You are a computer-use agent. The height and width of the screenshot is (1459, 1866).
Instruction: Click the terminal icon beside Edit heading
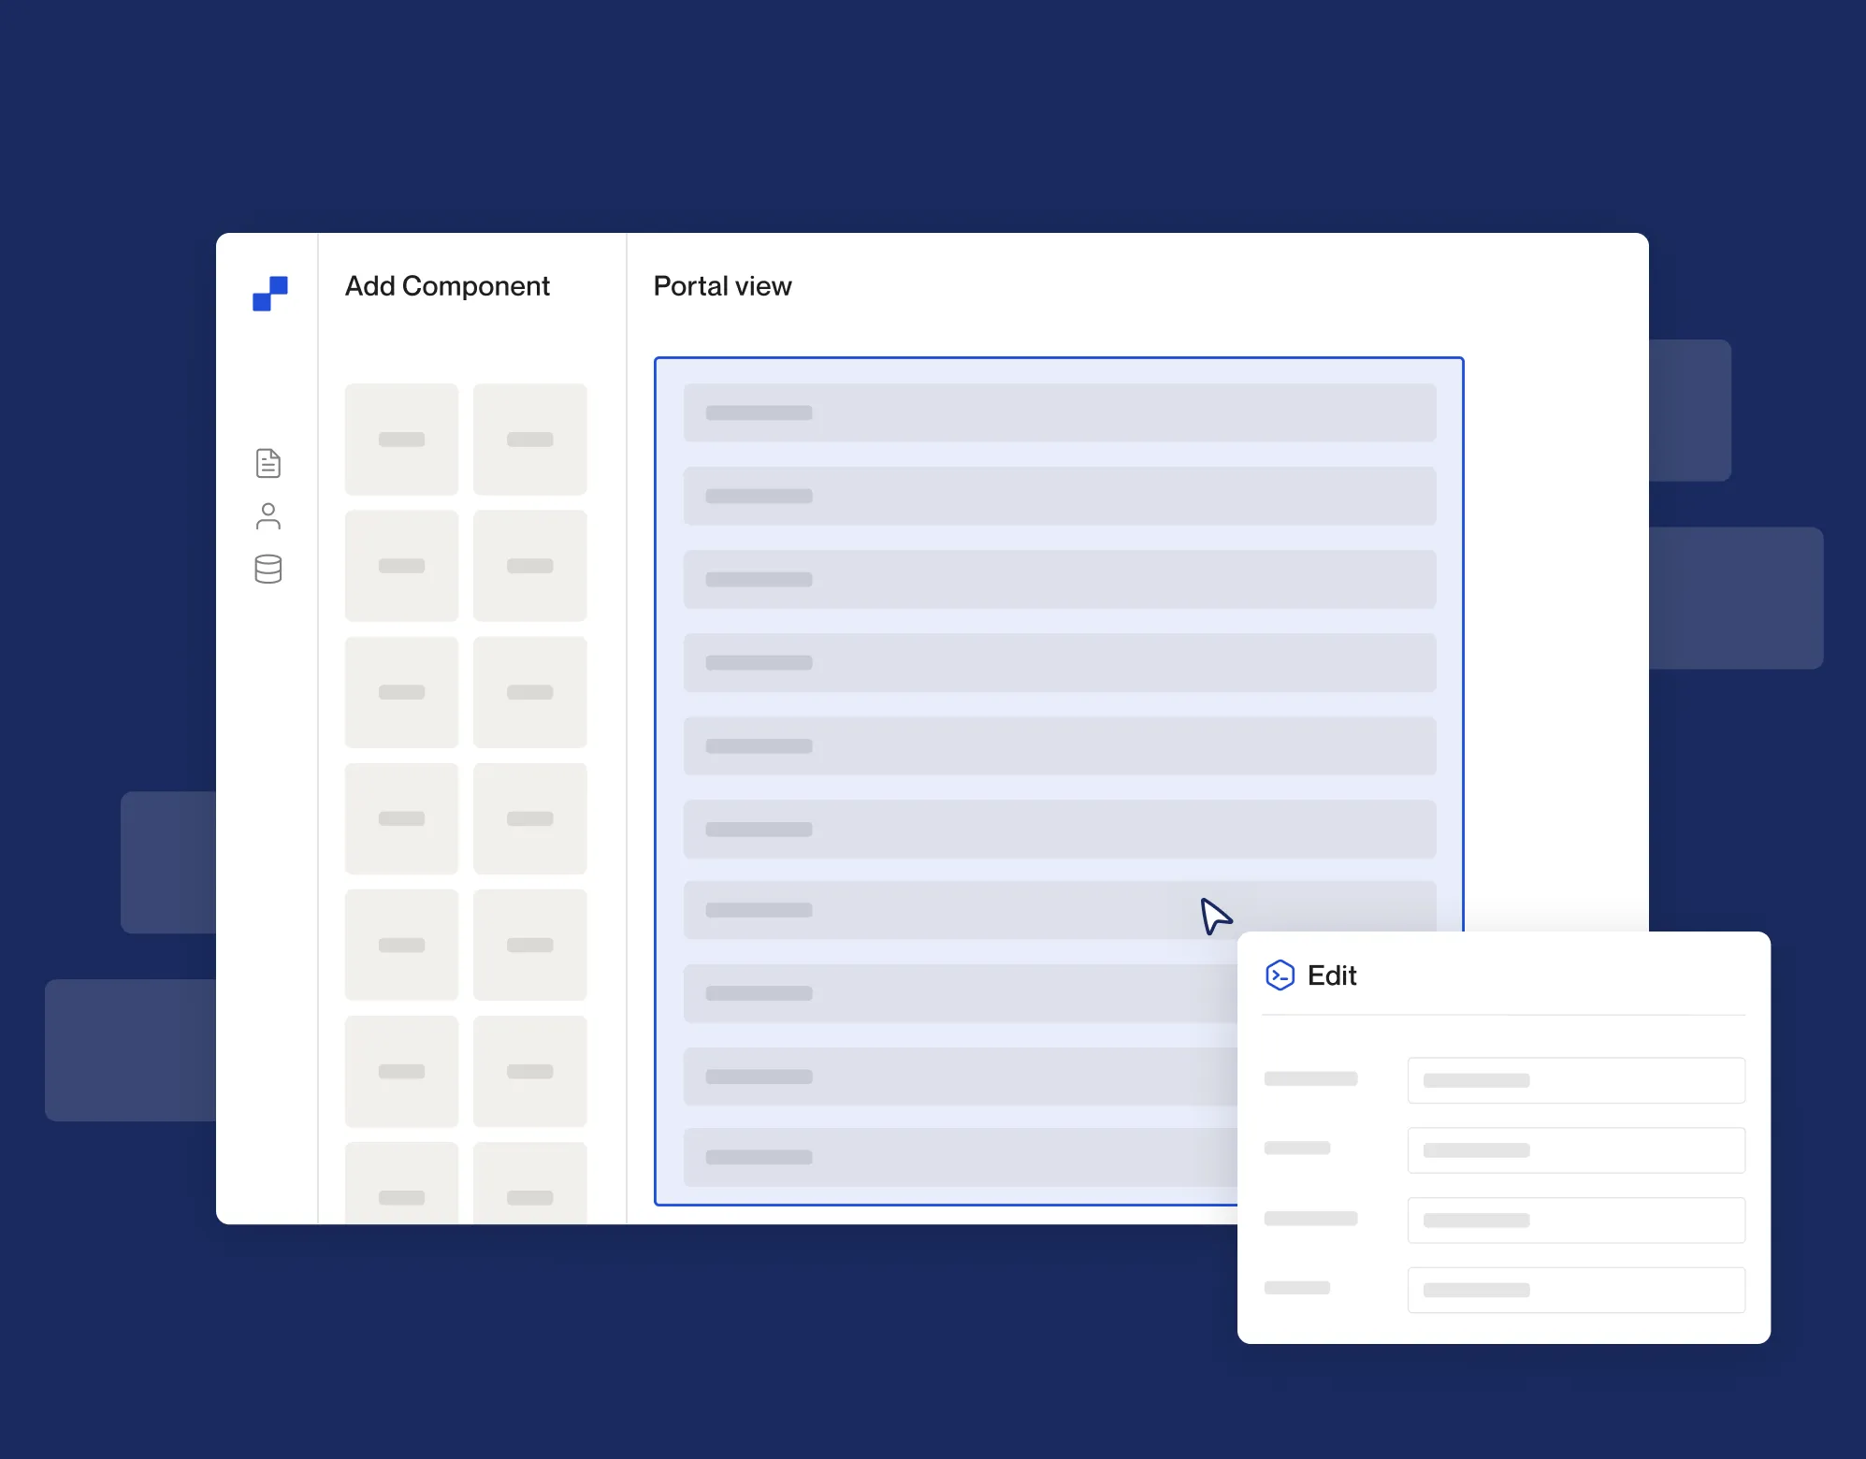click(1280, 975)
